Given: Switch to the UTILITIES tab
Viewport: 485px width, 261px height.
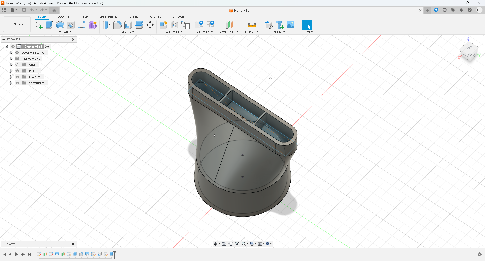Looking at the screenshot, I should 156,17.
